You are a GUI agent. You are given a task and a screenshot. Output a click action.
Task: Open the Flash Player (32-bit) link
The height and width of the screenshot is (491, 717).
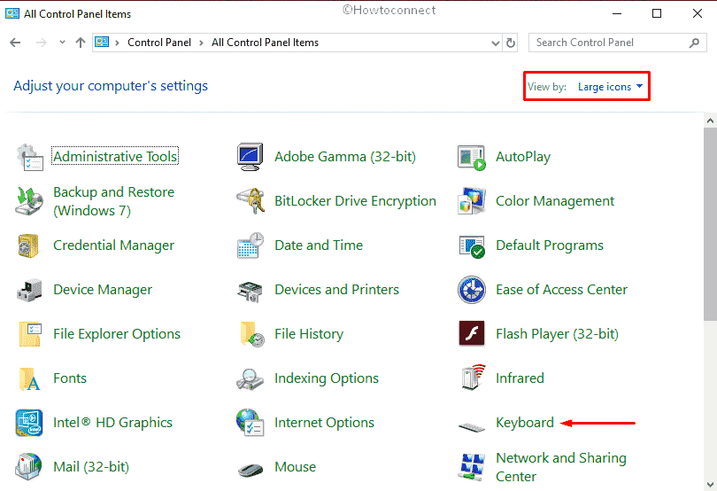557,334
